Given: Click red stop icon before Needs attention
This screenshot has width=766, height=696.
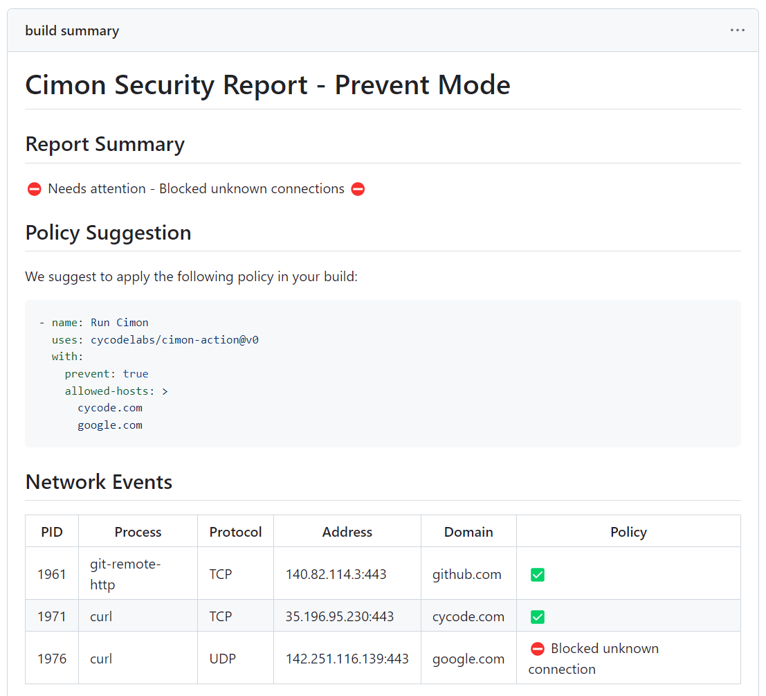Looking at the screenshot, I should 34,189.
